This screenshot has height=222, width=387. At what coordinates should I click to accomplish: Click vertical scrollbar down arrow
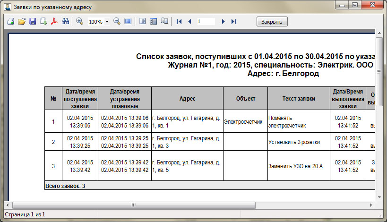click(x=379, y=197)
